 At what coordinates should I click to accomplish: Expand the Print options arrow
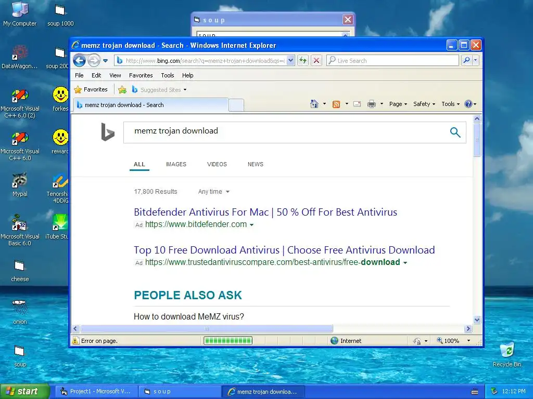pyautogui.click(x=382, y=104)
